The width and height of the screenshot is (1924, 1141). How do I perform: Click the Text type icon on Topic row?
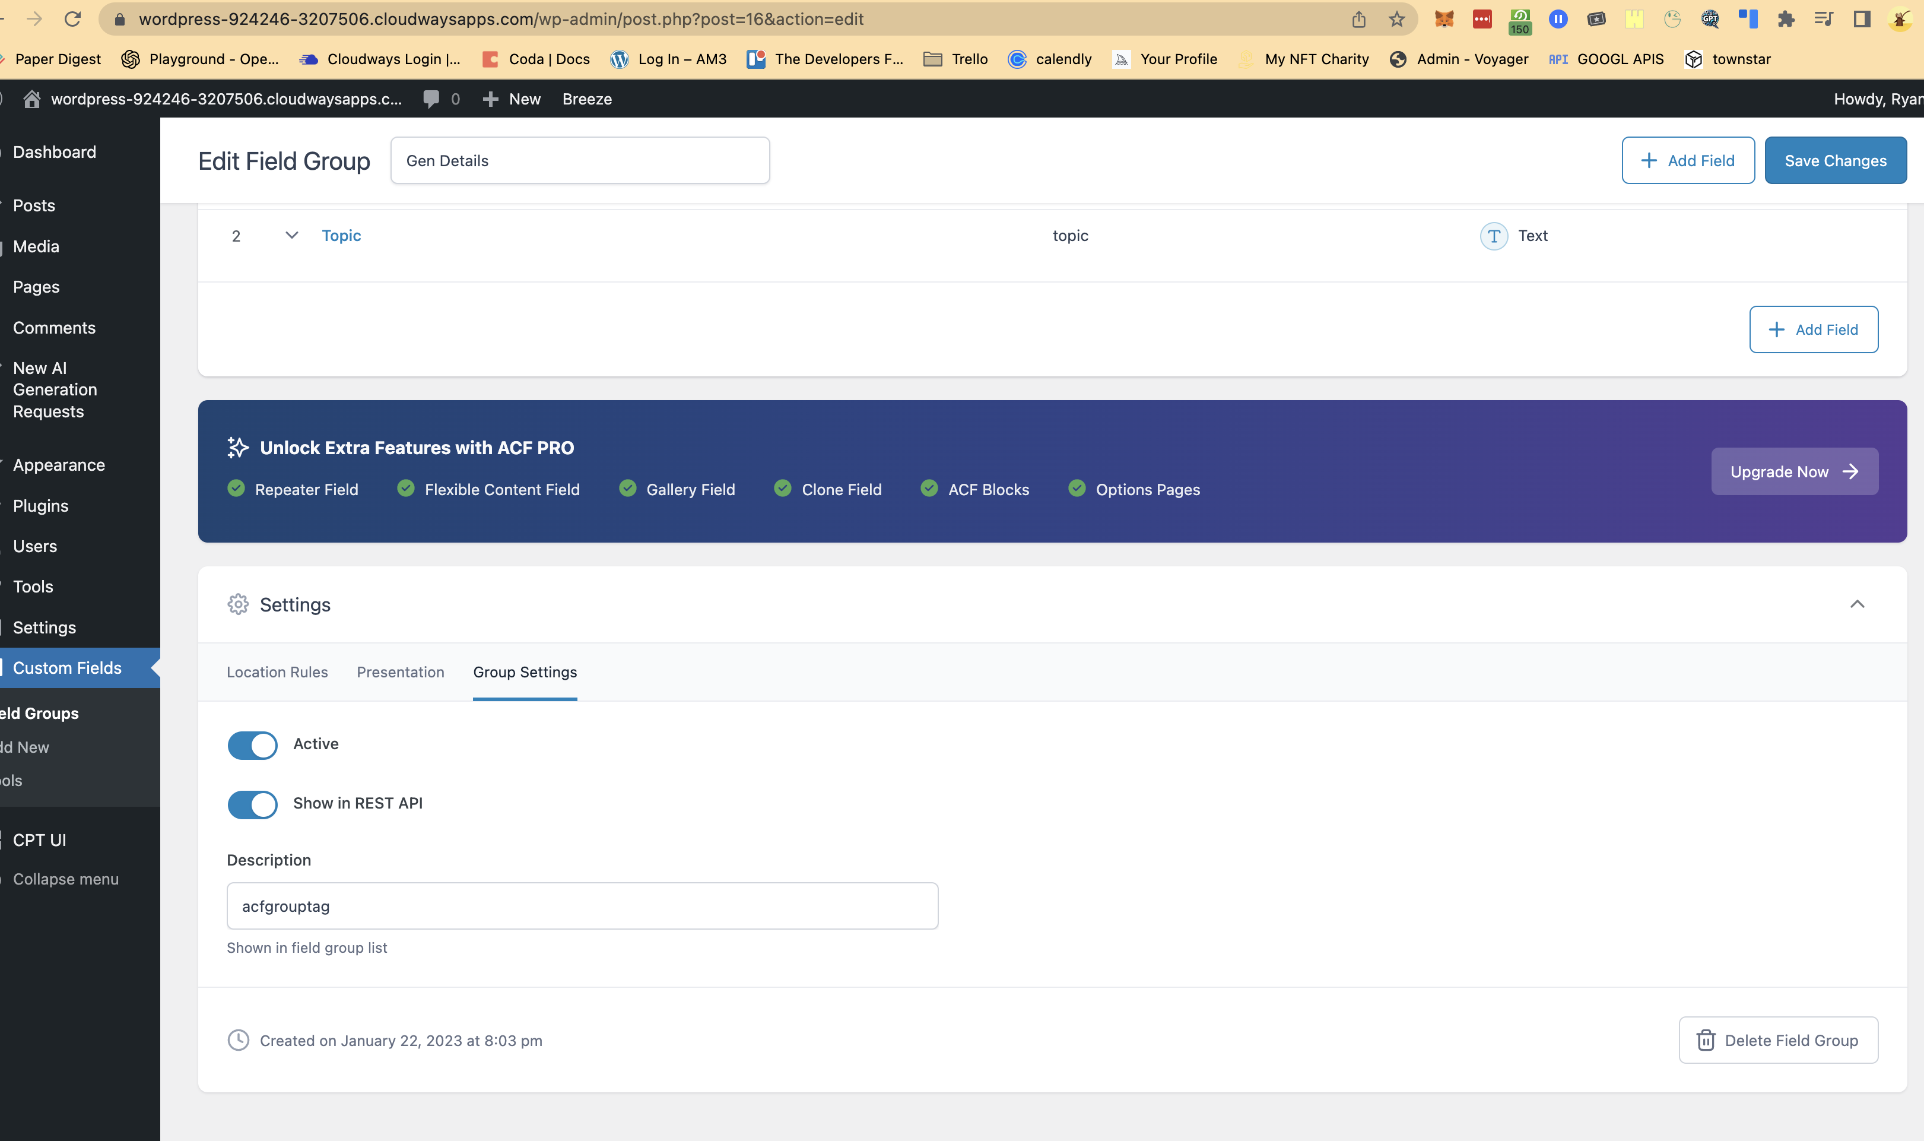click(1494, 236)
